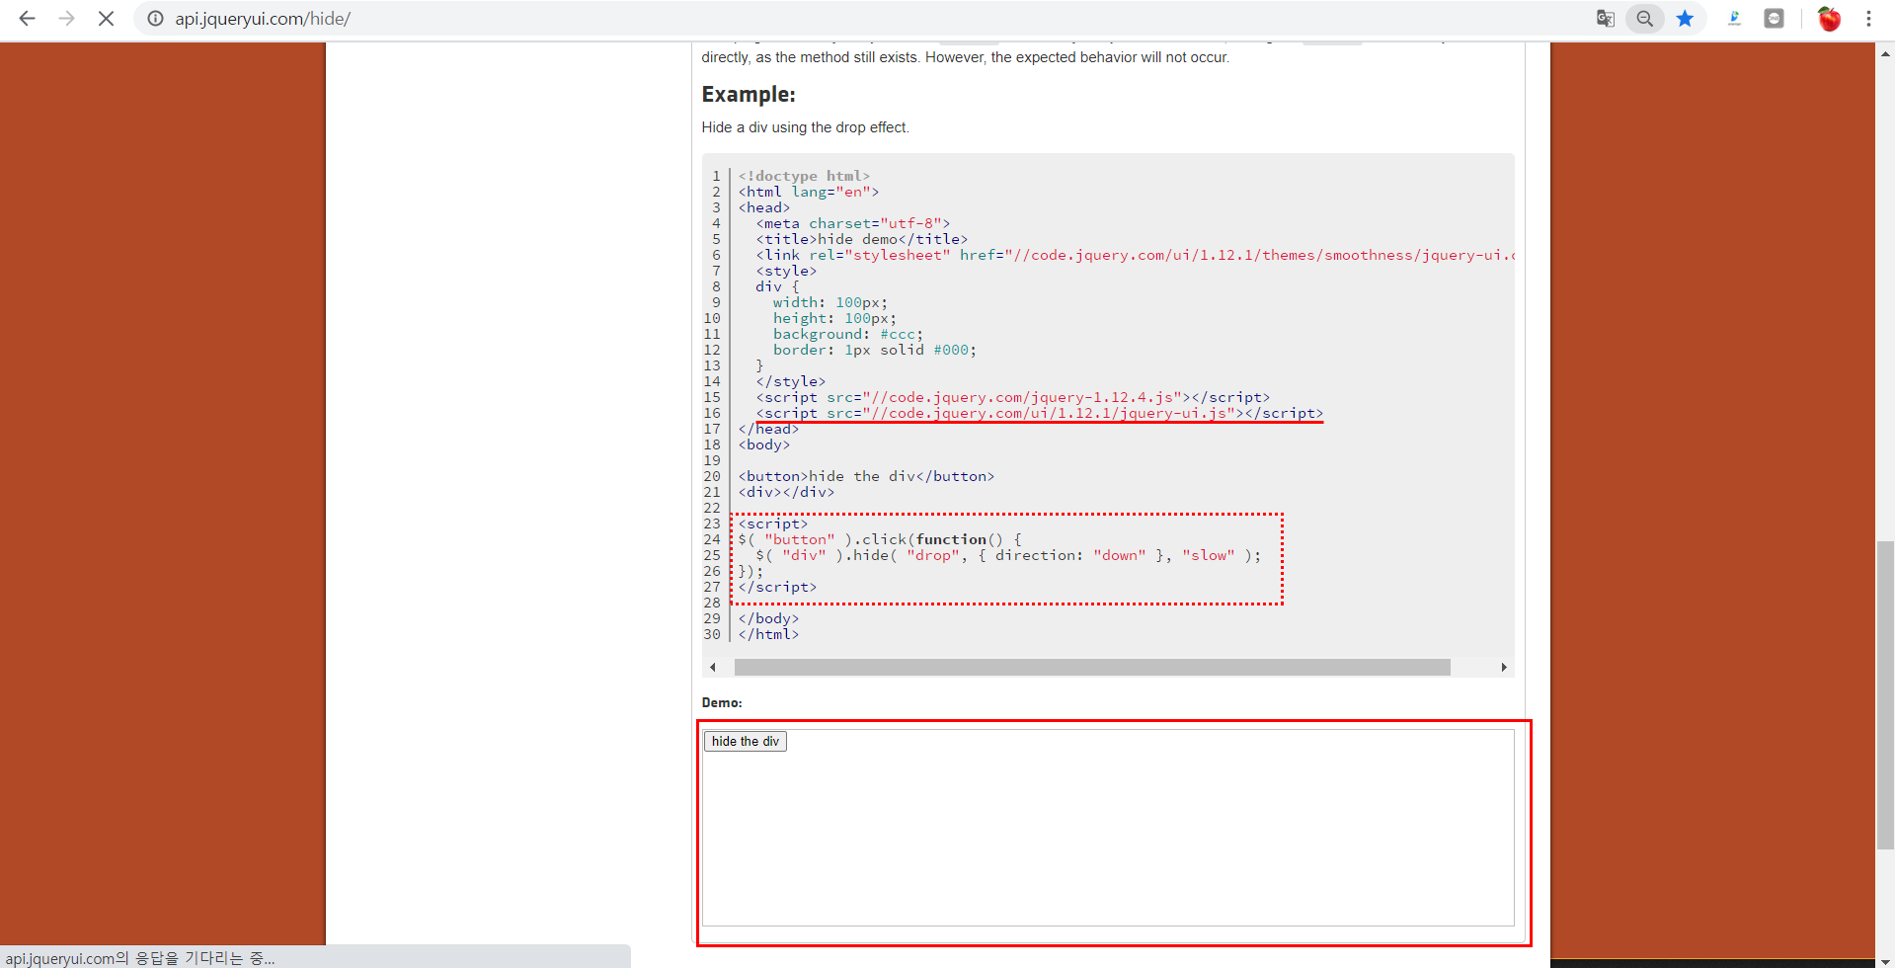Open the translate page icon
This screenshot has width=1895, height=968.
(1606, 19)
